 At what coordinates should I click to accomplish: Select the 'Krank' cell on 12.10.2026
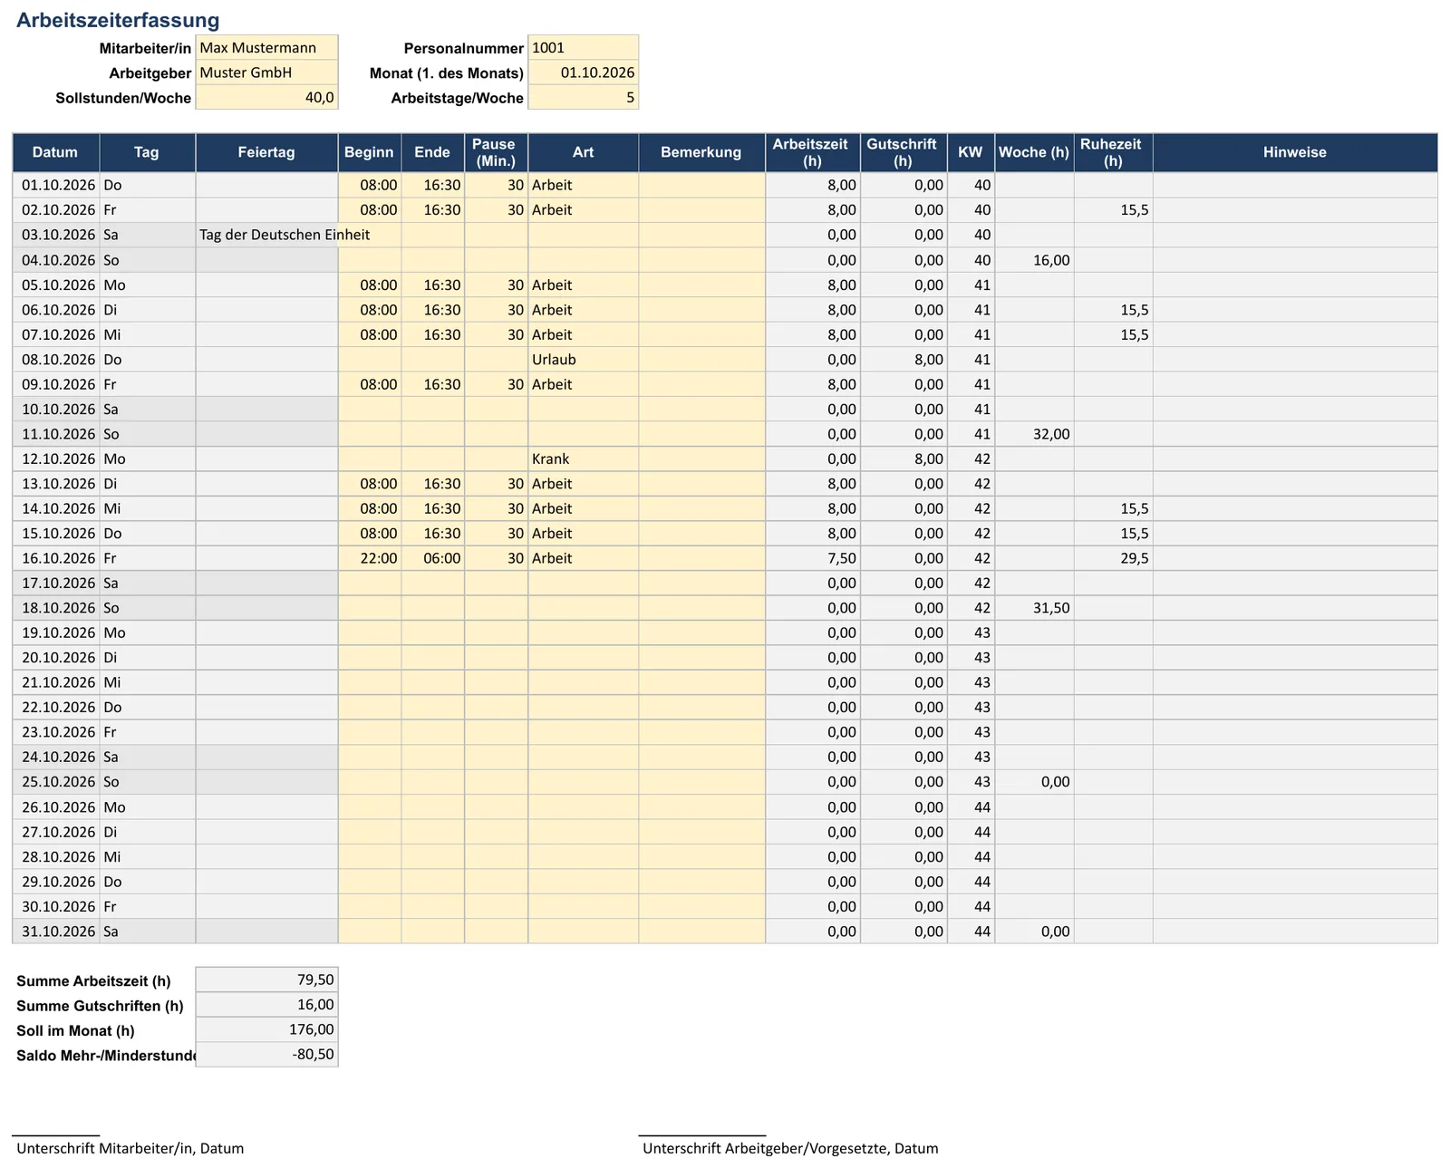[x=583, y=459]
